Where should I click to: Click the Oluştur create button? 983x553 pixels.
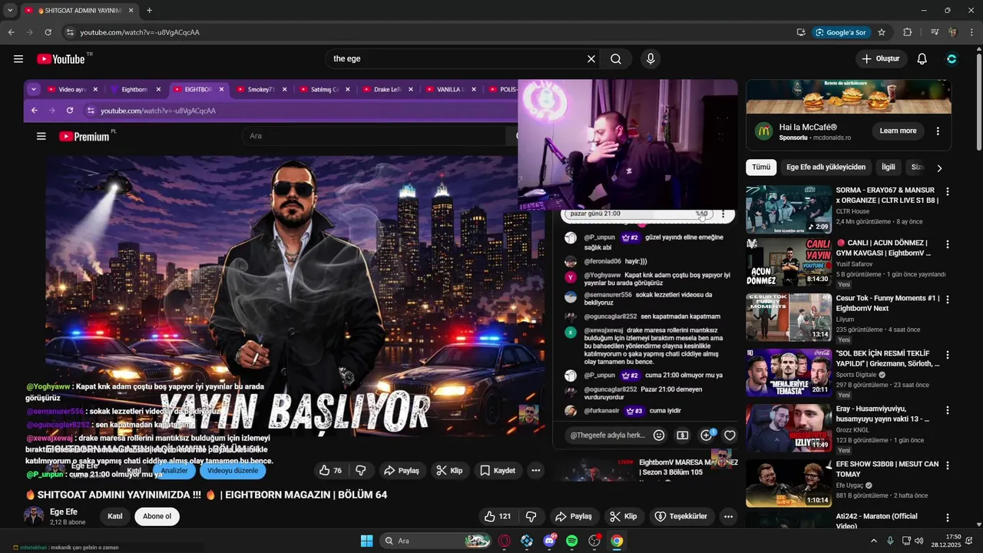(881, 59)
